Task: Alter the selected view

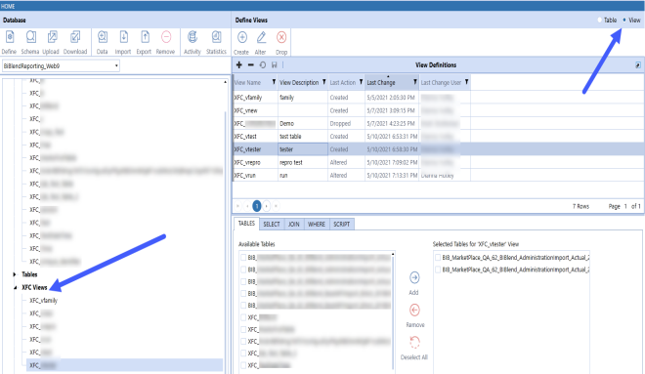Action: pos(261,37)
